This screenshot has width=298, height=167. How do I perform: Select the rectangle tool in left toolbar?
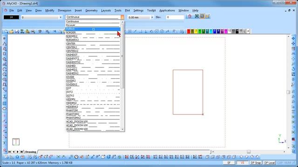(x=4, y=54)
